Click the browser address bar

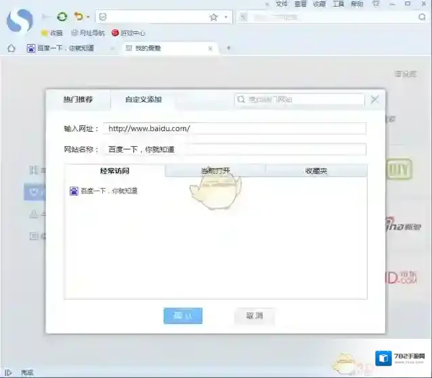[164, 17]
